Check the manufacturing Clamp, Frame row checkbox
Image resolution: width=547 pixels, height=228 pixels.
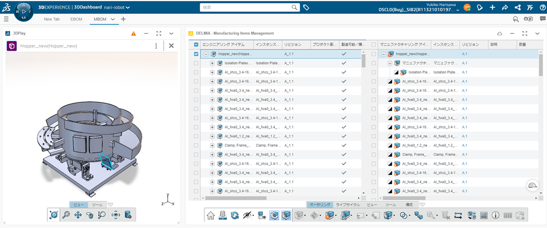[x=374, y=154]
